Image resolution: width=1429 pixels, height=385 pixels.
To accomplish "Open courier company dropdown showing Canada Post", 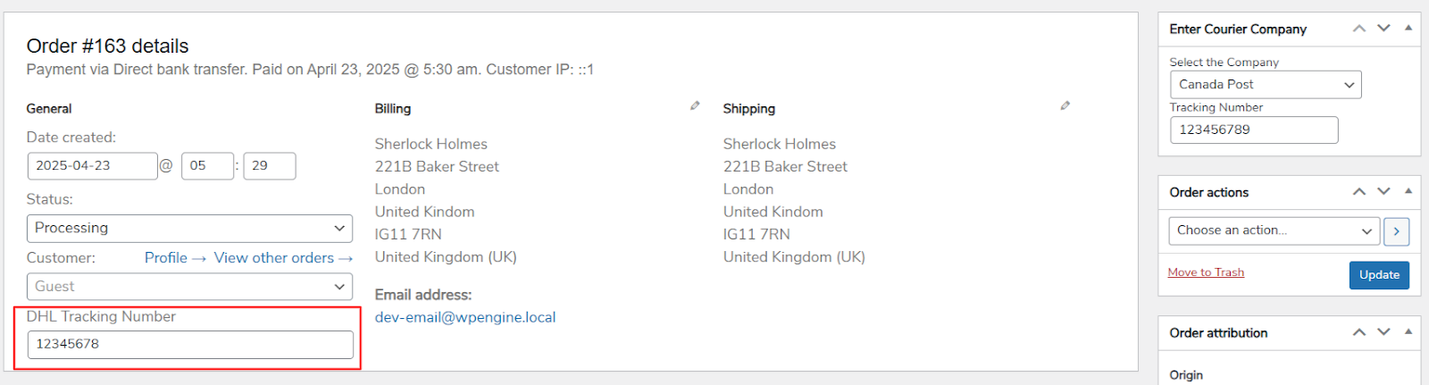I will [x=1266, y=85].
